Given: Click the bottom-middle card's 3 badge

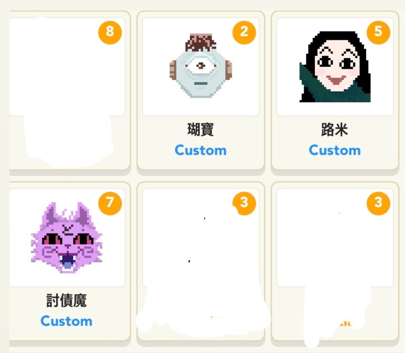Looking at the screenshot, I should tap(244, 204).
